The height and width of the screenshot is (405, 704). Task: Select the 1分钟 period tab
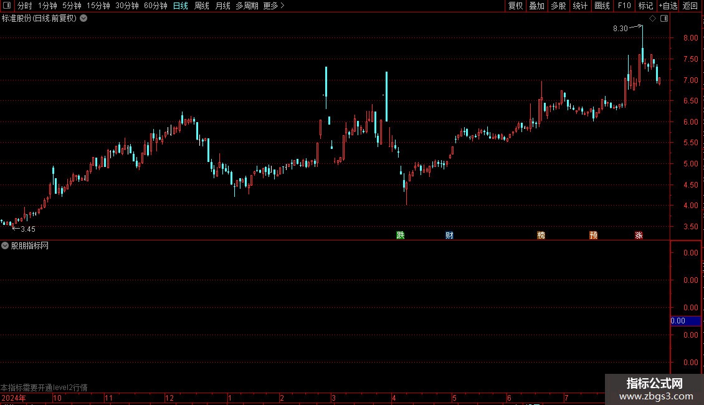click(x=47, y=6)
